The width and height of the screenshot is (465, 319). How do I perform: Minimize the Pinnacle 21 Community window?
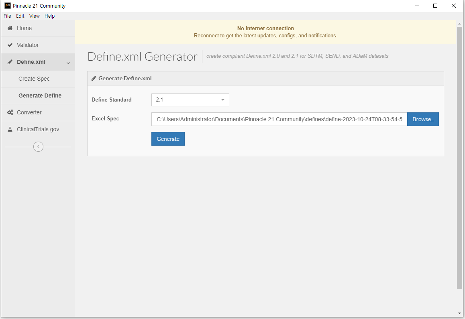(417, 6)
